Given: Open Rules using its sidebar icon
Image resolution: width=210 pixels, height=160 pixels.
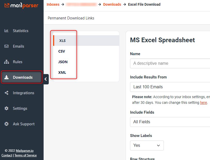Looking at the screenshot, I should [x=6, y=62].
